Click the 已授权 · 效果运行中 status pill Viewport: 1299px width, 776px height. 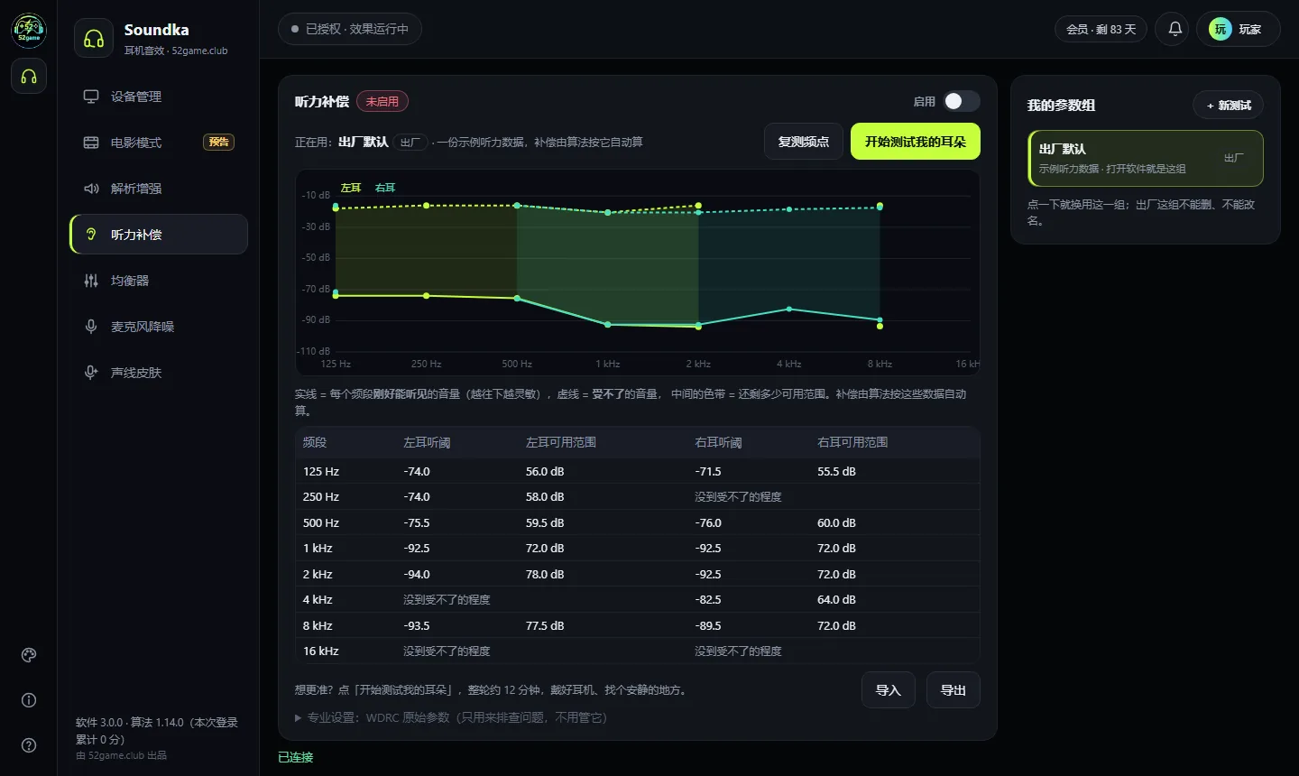coord(350,29)
